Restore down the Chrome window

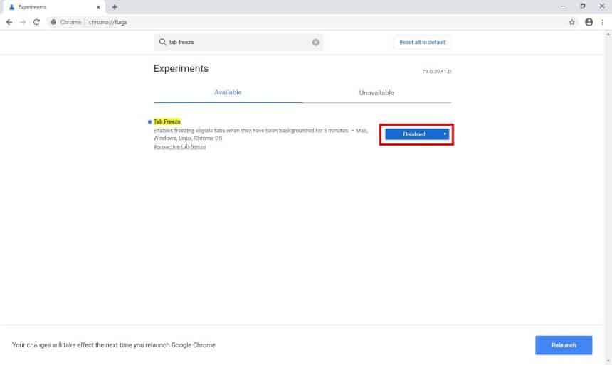tap(582, 6)
